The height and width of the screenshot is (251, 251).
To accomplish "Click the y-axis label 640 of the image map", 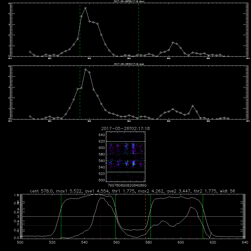I will (x=102, y=135).
